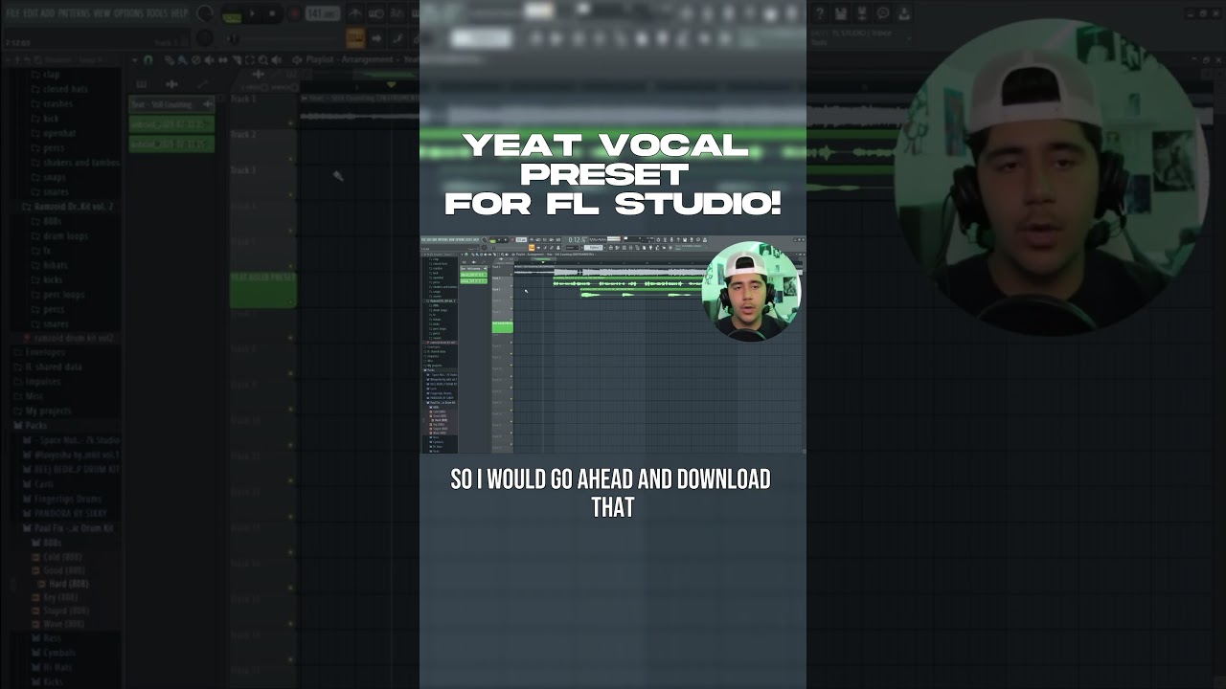Mute Track 2 with its green dot
Screen dimensions: 1226x689
(290, 159)
